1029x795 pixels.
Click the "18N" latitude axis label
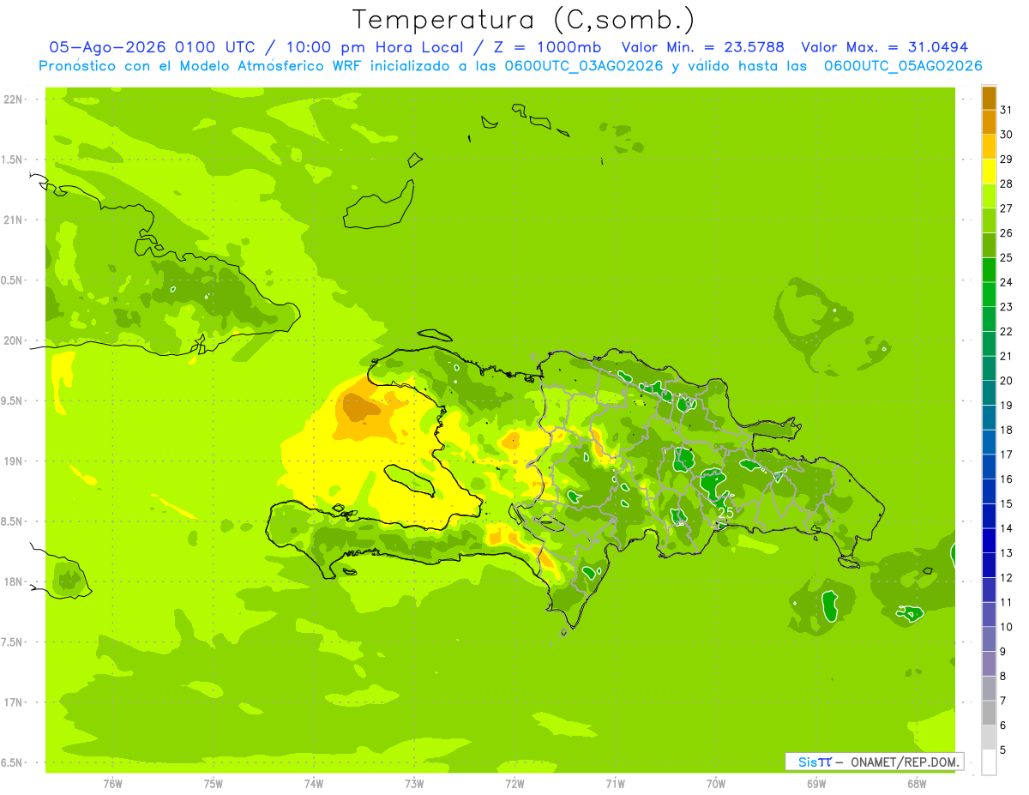[13, 581]
